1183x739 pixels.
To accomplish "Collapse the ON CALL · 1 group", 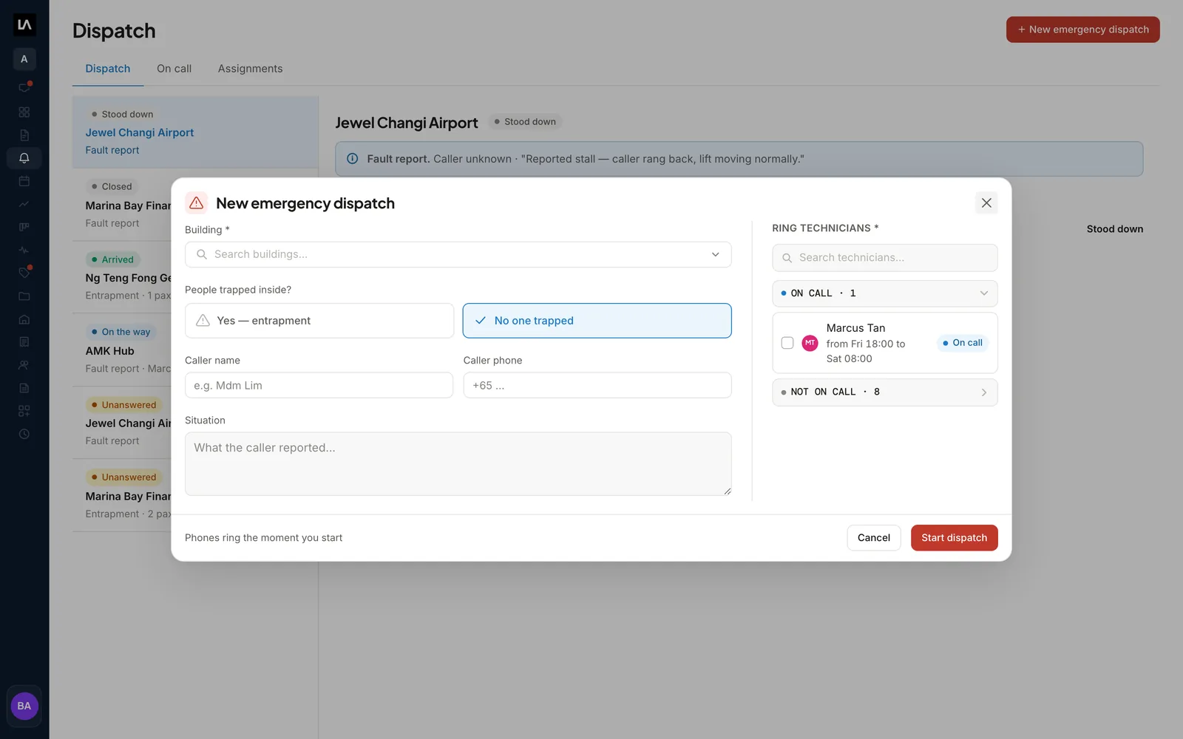I will [x=885, y=293].
